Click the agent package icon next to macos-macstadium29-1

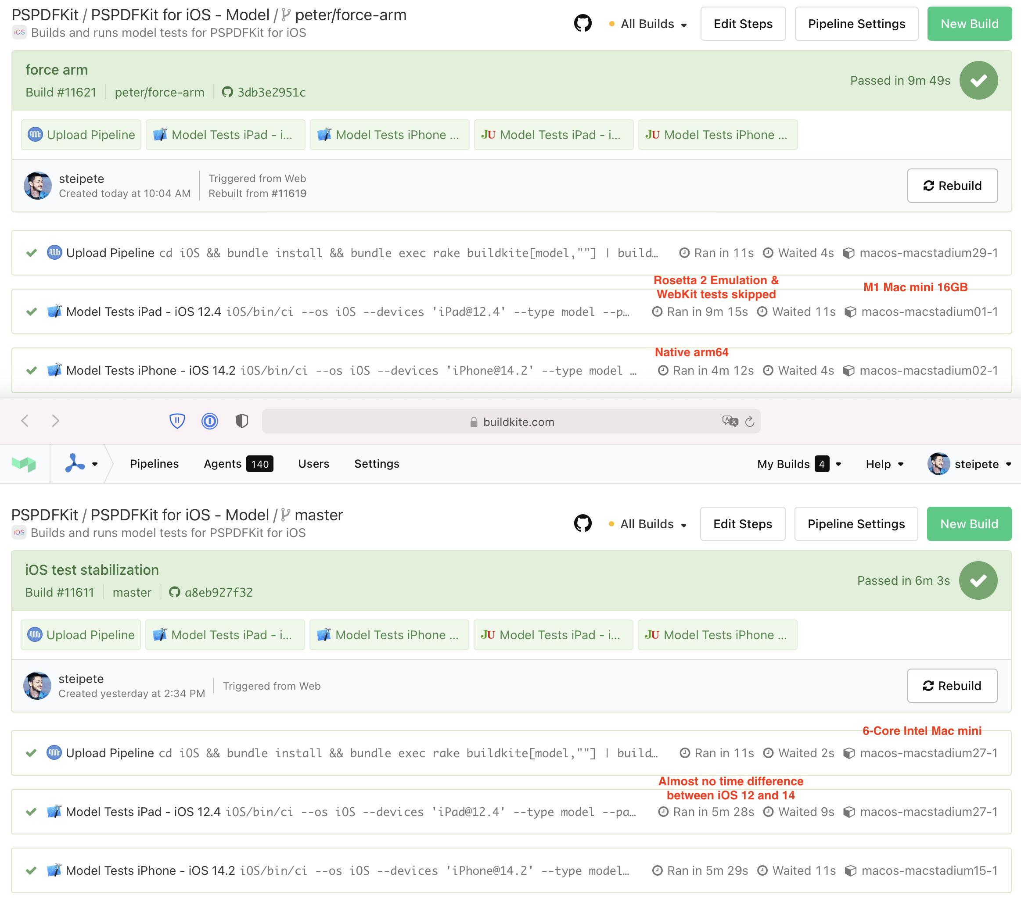[x=849, y=253]
